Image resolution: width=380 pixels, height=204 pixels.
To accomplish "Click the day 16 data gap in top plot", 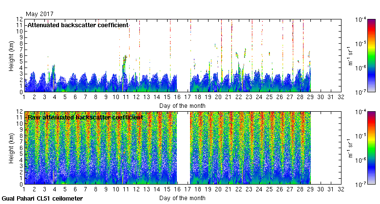I will 183,58.
